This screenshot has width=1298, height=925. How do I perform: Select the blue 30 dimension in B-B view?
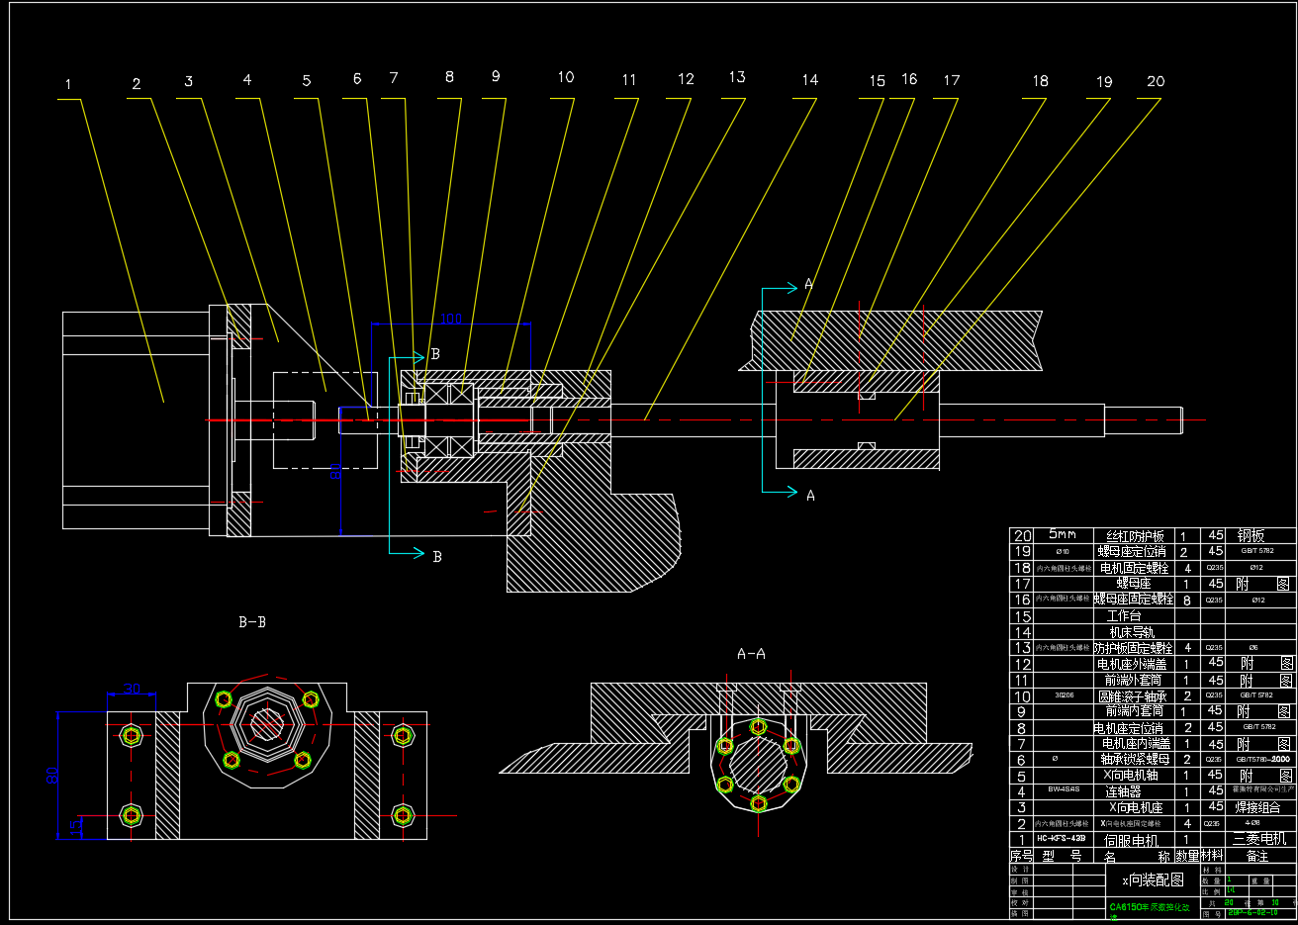tap(132, 689)
